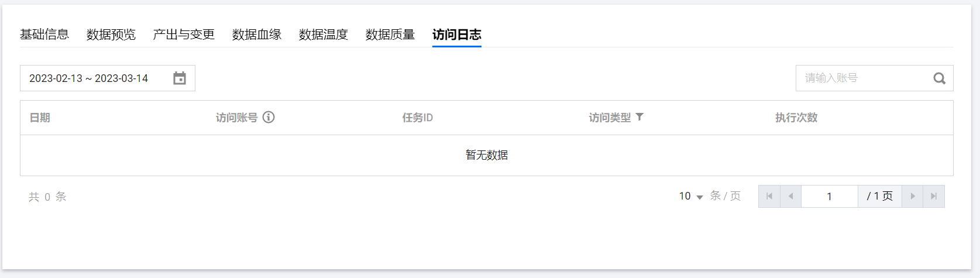The height and width of the screenshot is (278, 980).
Task: Jump to the last page arrow
Action: [934, 196]
